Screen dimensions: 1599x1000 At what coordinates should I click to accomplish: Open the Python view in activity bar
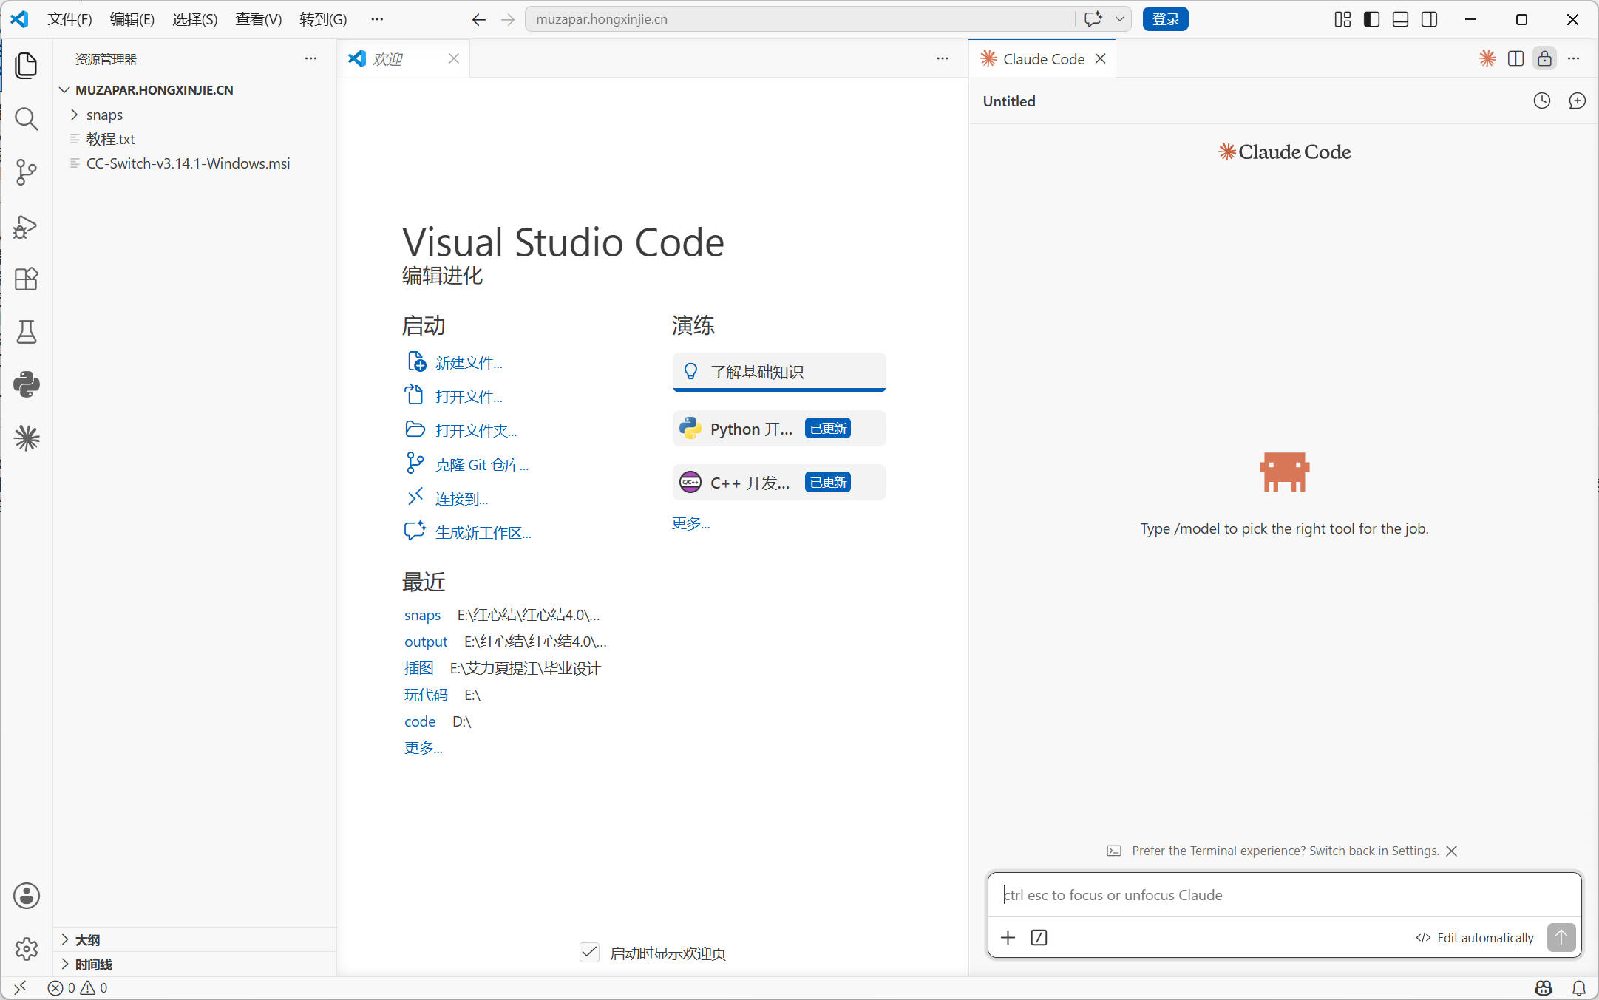point(26,384)
